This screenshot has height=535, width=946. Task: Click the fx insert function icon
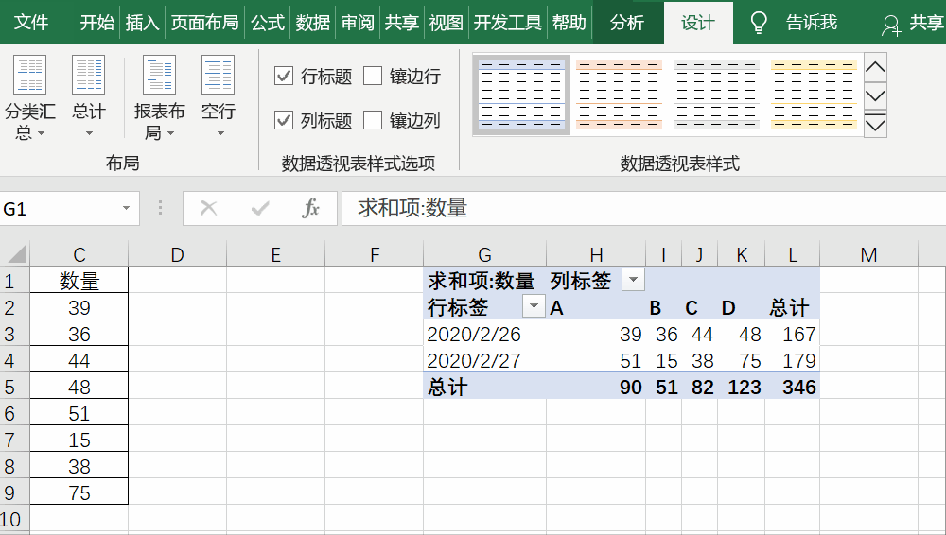click(x=310, y=209)
